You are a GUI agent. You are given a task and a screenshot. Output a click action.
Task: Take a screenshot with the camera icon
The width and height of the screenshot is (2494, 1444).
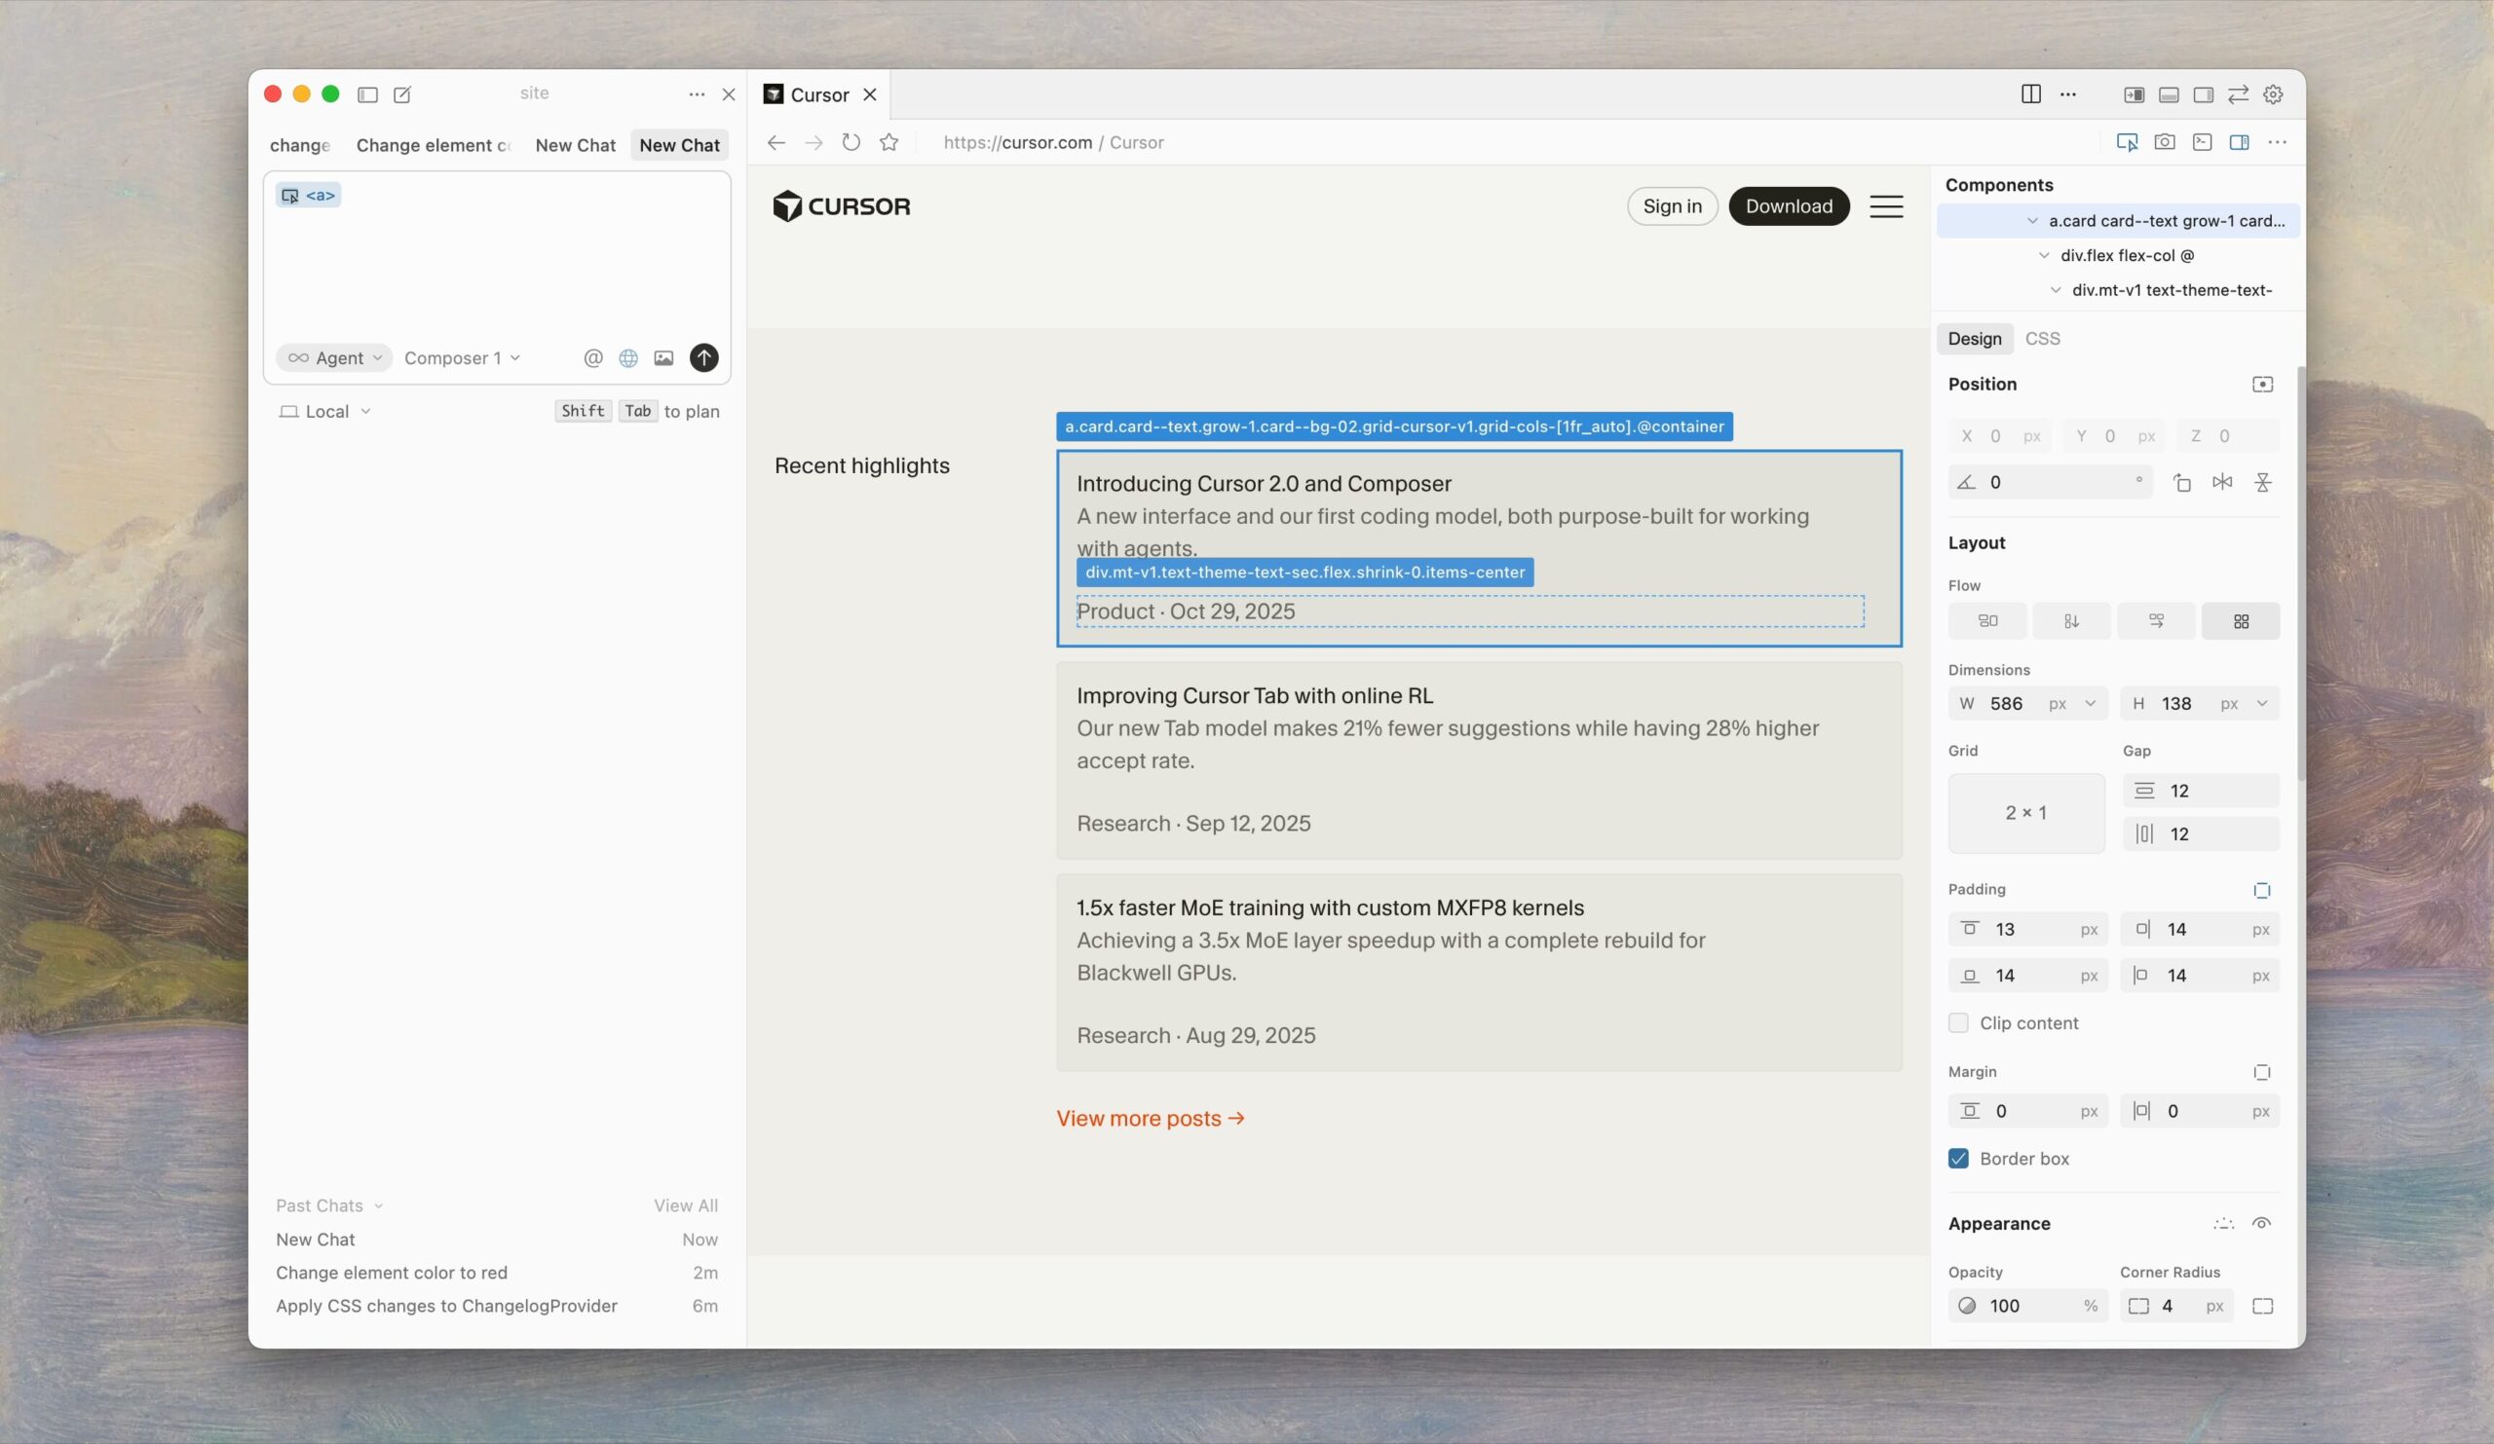2165,142
